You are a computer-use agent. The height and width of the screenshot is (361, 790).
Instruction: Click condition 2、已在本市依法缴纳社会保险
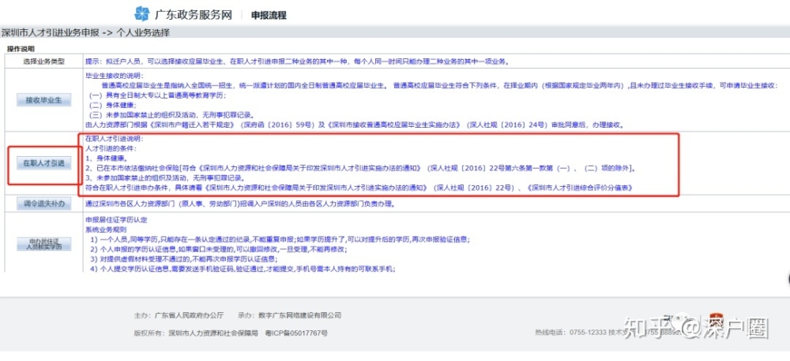[360, 168]
